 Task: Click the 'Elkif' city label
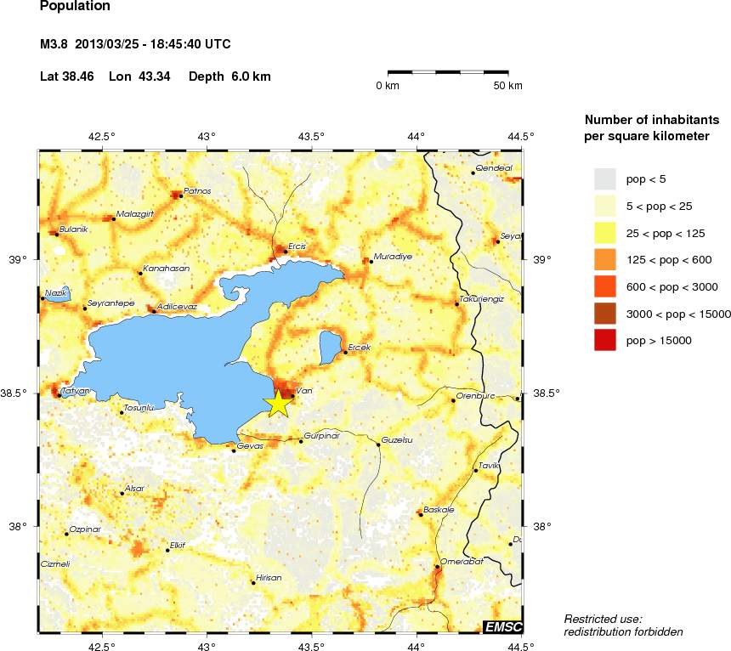[x=177, y=545]
